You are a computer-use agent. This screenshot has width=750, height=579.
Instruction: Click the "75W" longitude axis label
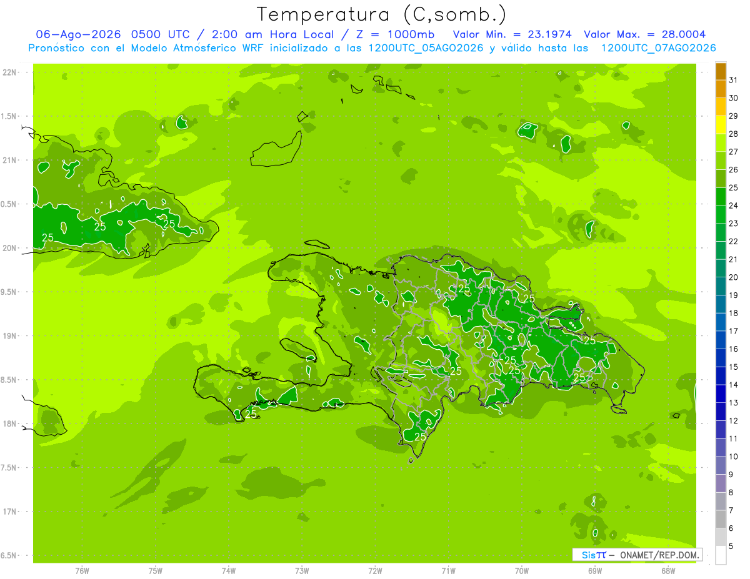(156, 571)
